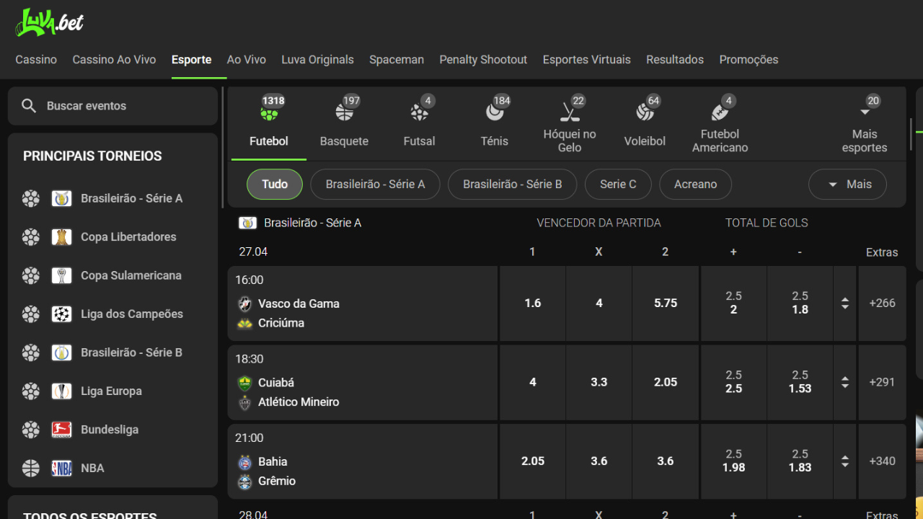Image resolution: width=923 pixels, height=519 pixels.
Task: Click NBA logo icon
Action: pyautogui.click(x=62, y=468)
